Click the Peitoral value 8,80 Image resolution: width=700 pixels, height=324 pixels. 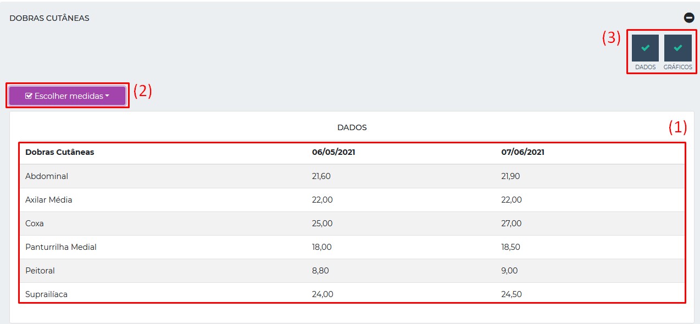tap(320, 271)
